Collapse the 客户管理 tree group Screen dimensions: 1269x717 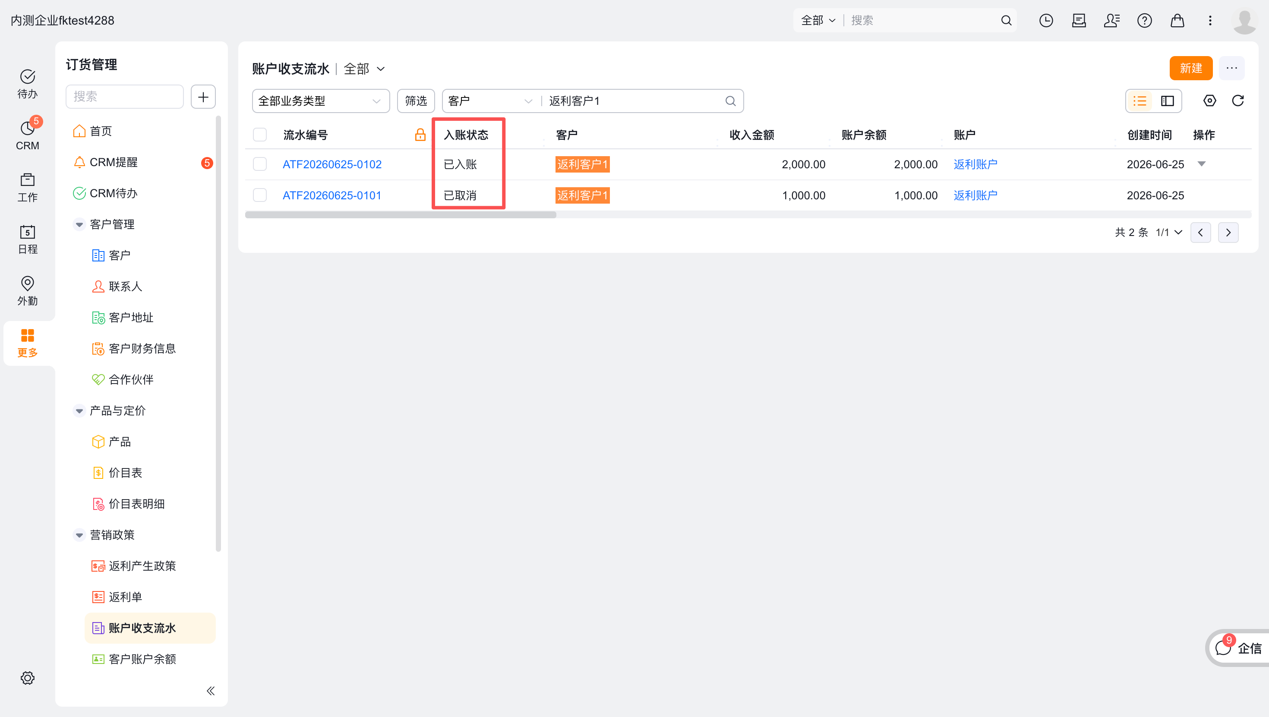click(79, 225)
